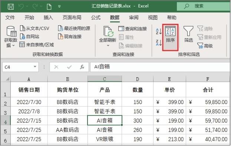Click the 自网站 import option
The width and height of the screenshot is (231, 146).
pyautogui.click(x=29, y=36)
